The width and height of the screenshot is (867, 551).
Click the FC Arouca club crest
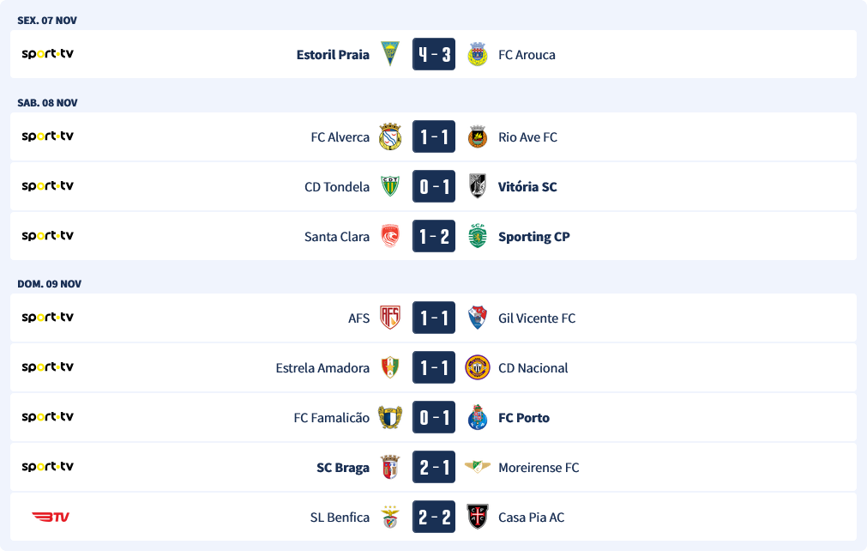pos(478,54)
